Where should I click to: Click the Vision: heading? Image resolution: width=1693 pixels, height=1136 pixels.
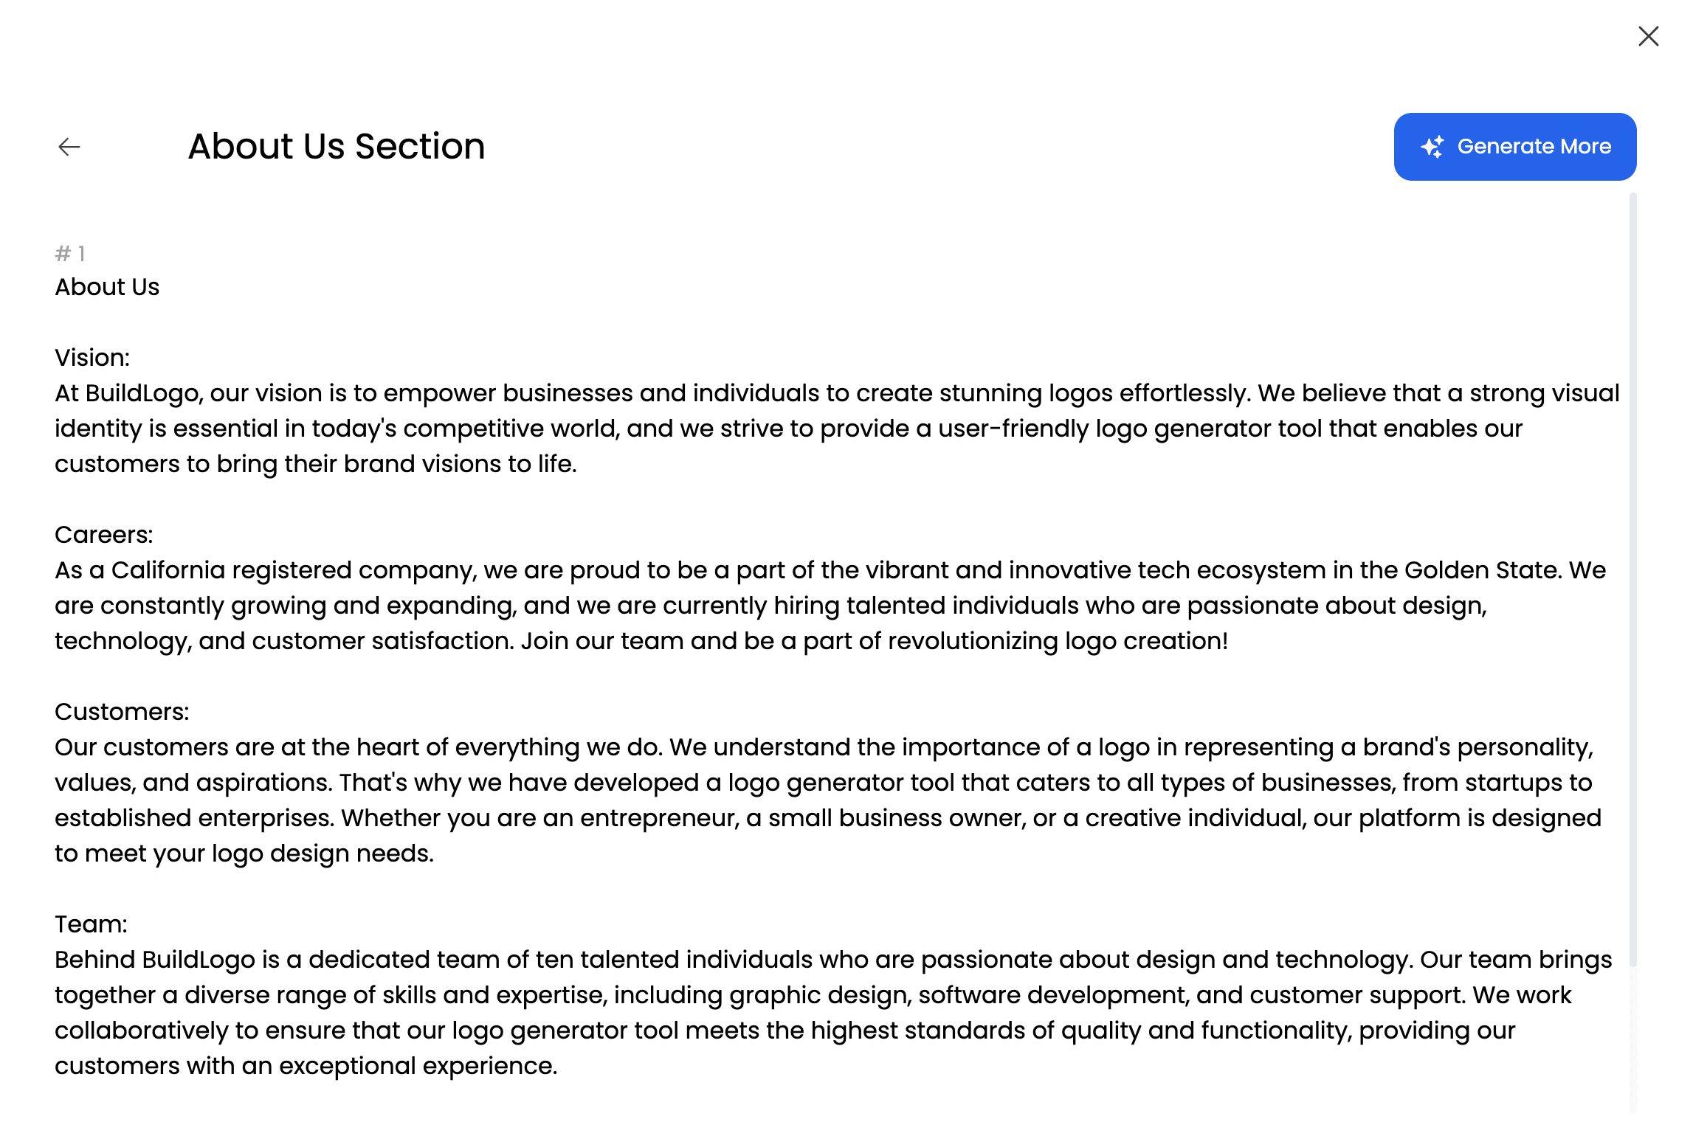pos(92,358)
